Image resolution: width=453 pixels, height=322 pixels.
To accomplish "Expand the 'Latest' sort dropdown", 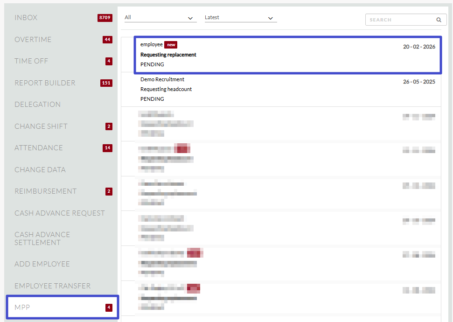I will point(240,18).
